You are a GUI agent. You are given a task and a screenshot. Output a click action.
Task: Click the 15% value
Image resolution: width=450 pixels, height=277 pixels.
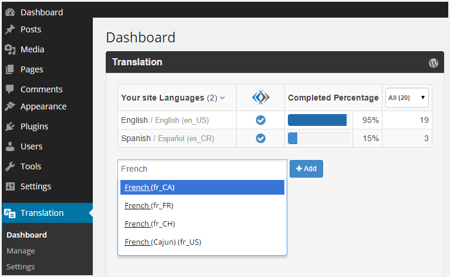pyautogui.click(x=371, y=139)
